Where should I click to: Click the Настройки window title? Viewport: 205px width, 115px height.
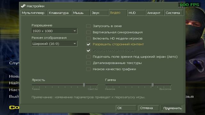point(36,6)
